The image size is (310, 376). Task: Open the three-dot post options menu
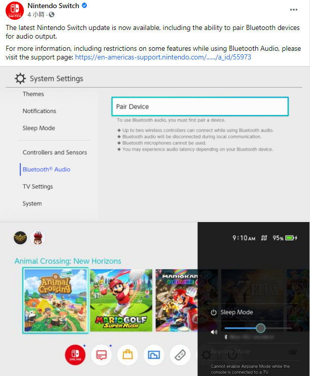point(293,10)
